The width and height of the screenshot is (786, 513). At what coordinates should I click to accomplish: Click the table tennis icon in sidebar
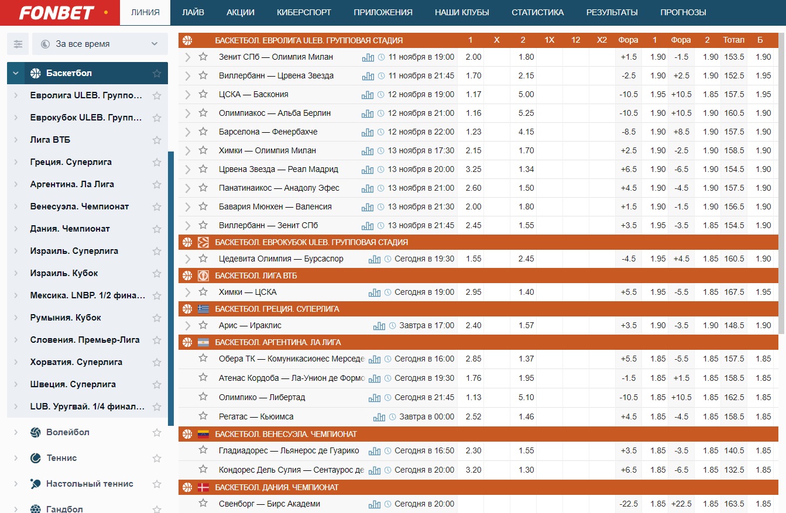35,484
